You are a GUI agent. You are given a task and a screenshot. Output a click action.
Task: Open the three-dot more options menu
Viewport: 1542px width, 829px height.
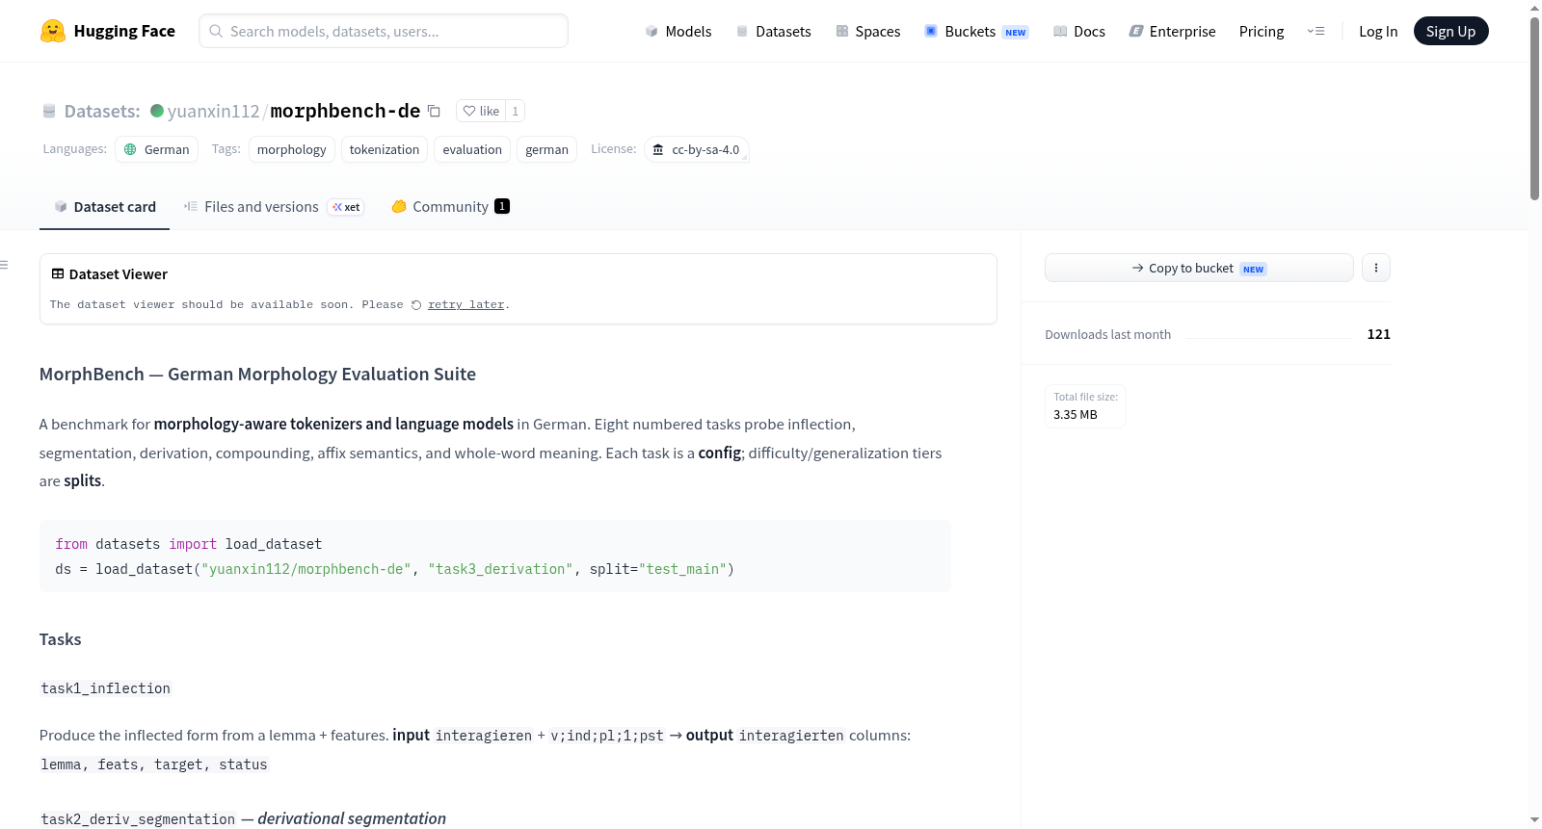[x=1376, y=268]
